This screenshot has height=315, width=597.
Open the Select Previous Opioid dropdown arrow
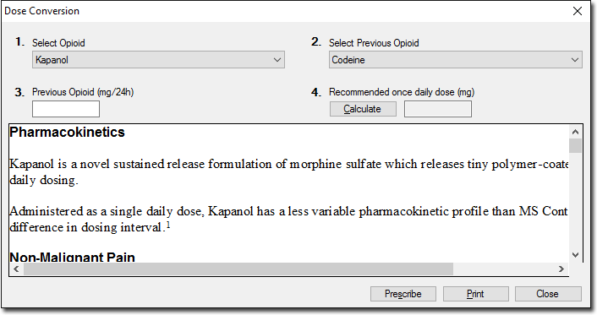(574, 60)
